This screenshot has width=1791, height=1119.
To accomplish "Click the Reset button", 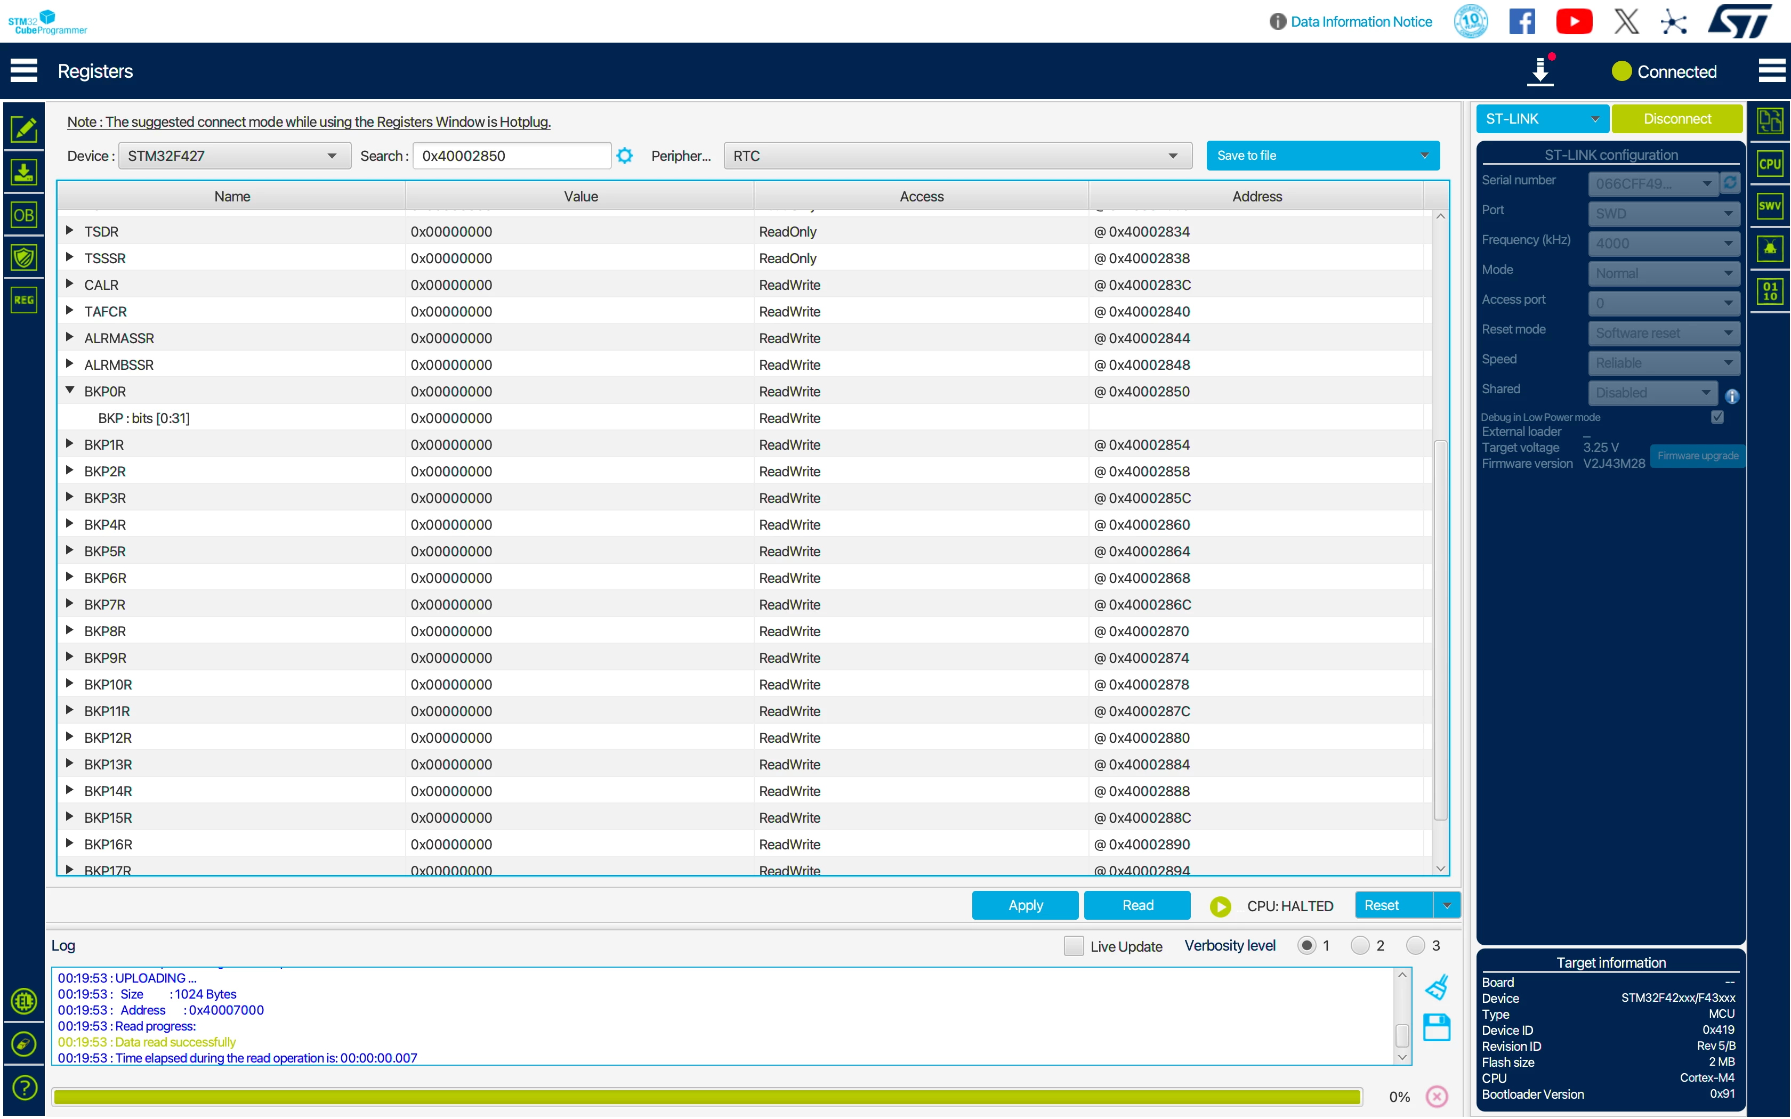I will [x=1393, y=905].
